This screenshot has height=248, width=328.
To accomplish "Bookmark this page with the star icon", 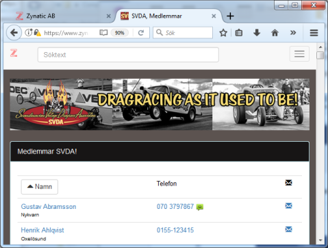I will click(x=223, y=33).
